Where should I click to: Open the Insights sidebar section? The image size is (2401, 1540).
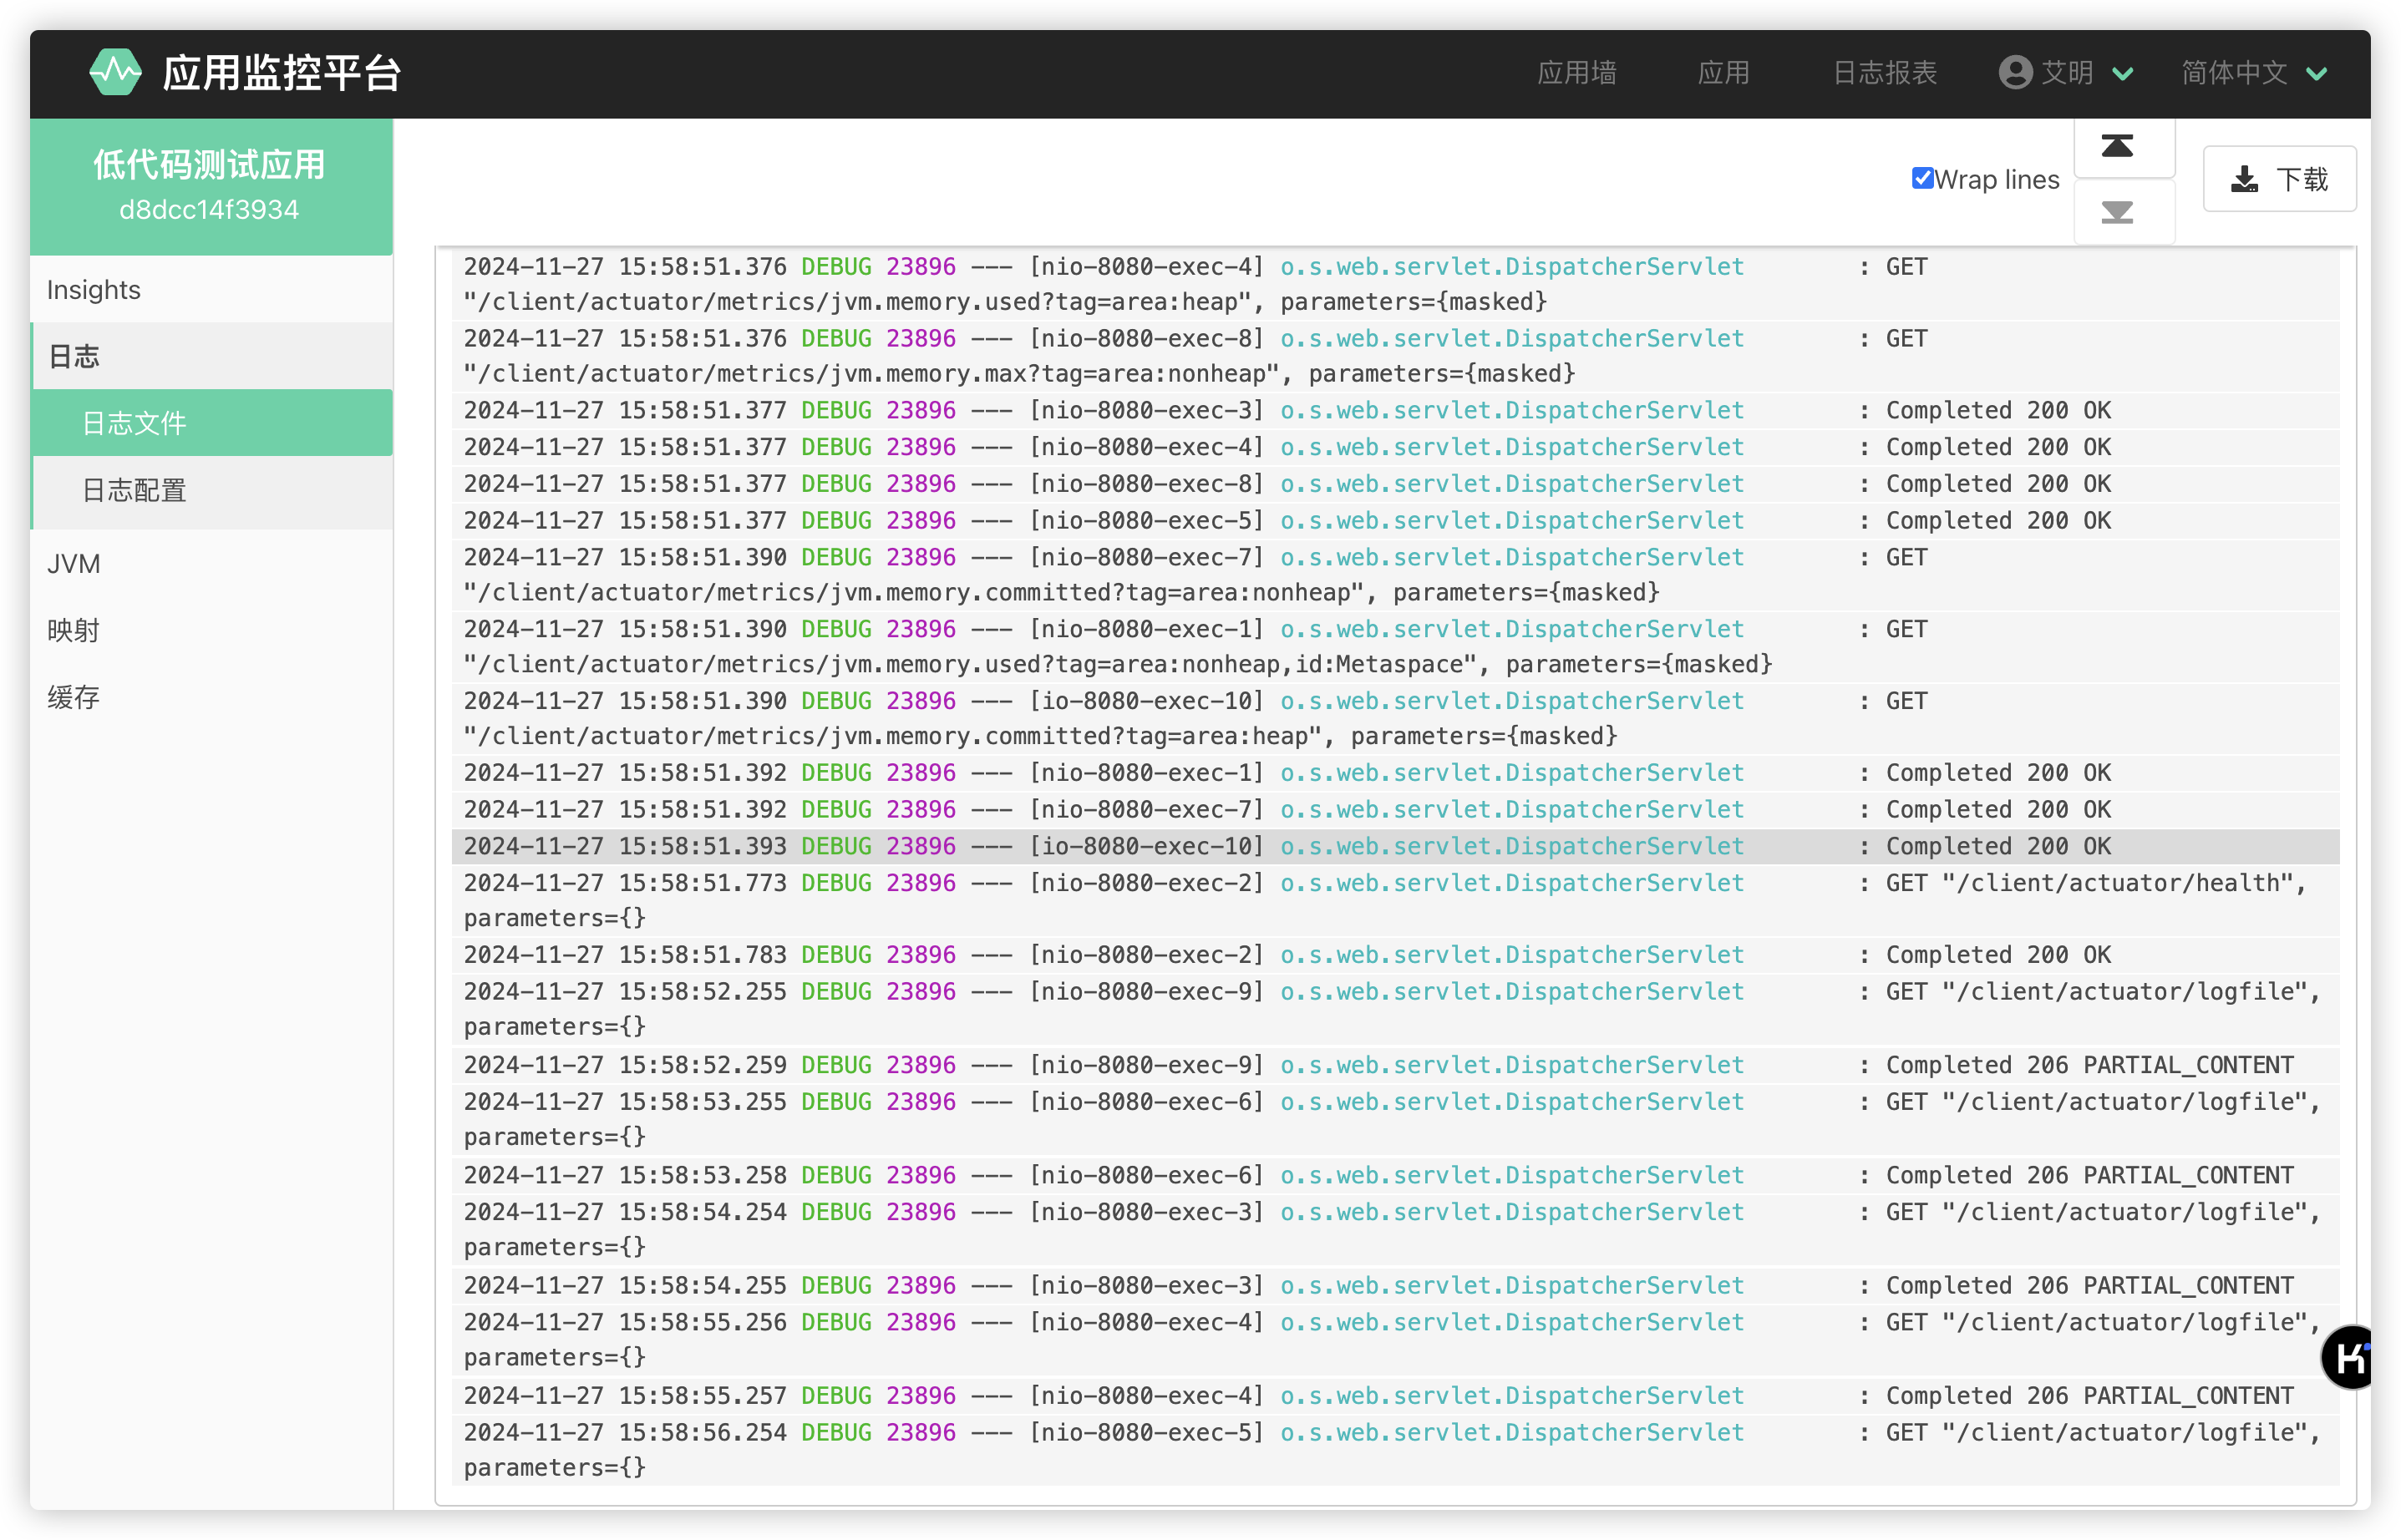point(94,290)
